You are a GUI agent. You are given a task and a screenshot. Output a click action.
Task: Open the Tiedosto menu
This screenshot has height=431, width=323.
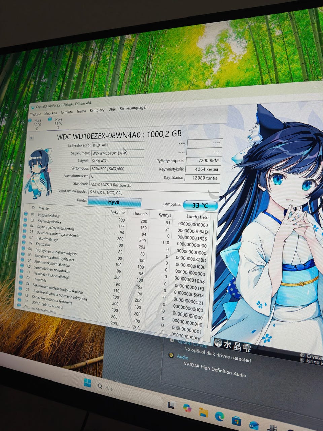(36, 114)
